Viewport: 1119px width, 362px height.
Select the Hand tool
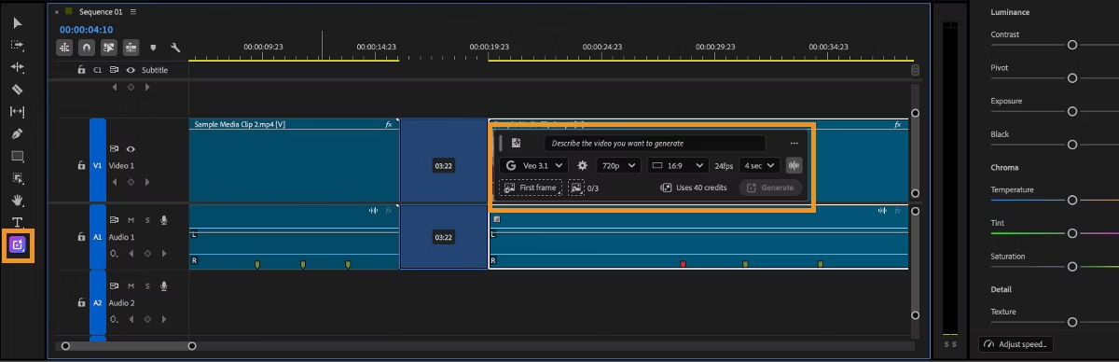tap(17, 201)
